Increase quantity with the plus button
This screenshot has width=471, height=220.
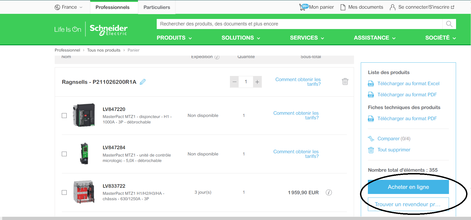click(x=257, y=82)
